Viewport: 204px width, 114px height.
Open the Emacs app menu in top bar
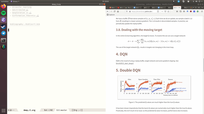pos(15,1)
